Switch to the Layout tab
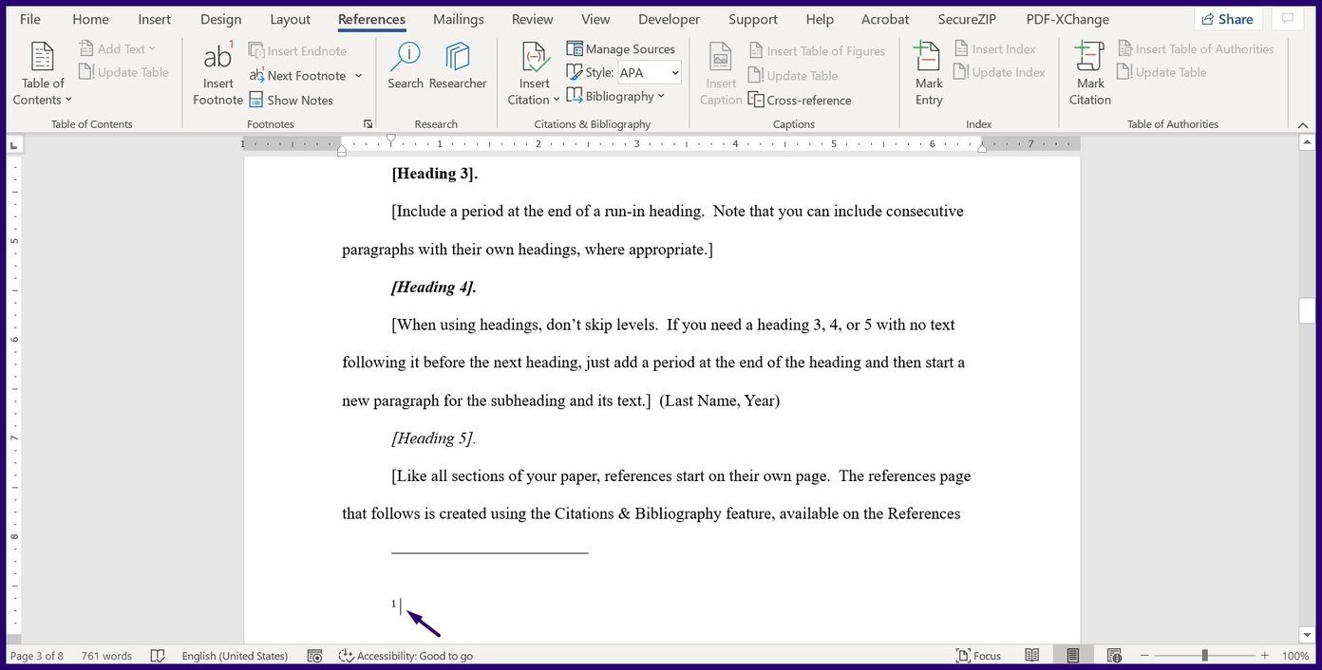 (x=290, y=19)
